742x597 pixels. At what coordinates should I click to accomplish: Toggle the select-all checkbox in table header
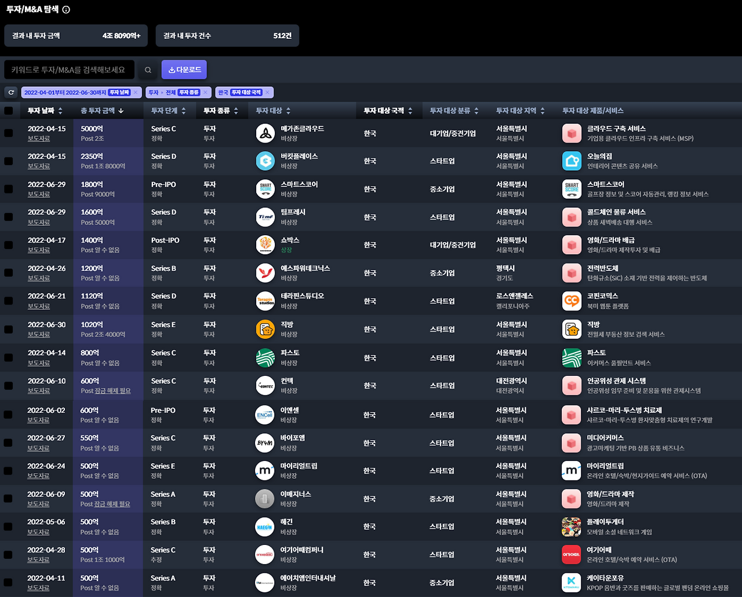pos(9,111)
